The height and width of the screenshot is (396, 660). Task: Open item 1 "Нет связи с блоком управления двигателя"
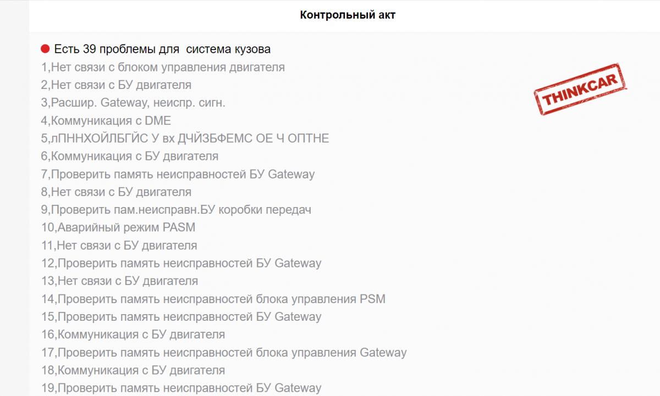pyautogui.click(x=163, y=68)
